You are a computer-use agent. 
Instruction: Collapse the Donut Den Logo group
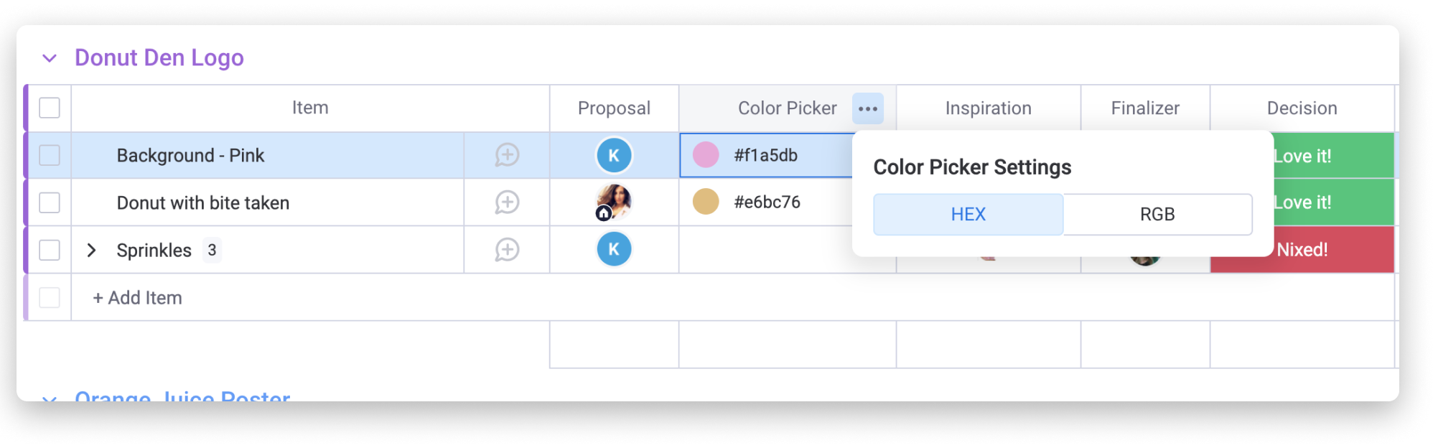(x=50, y=58)
